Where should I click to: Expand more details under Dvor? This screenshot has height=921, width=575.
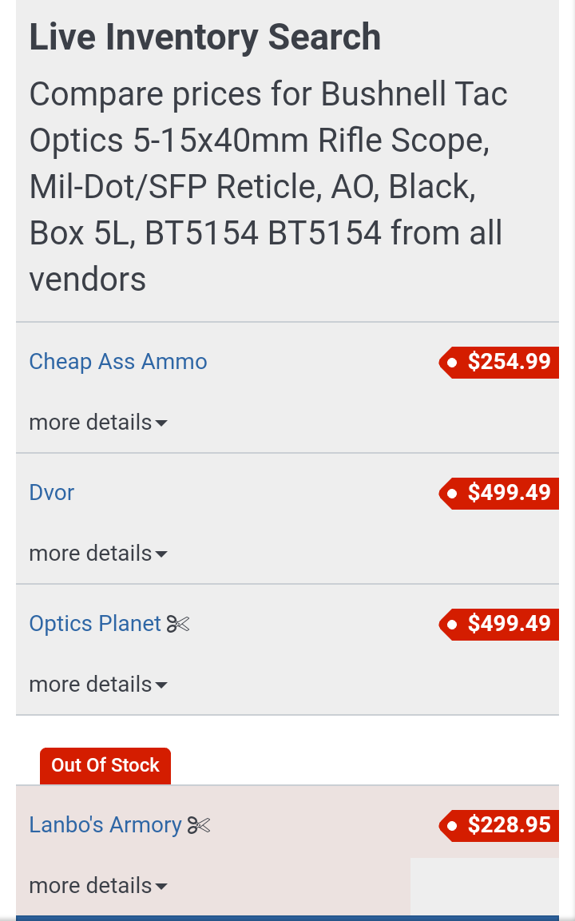click(98, 554)
